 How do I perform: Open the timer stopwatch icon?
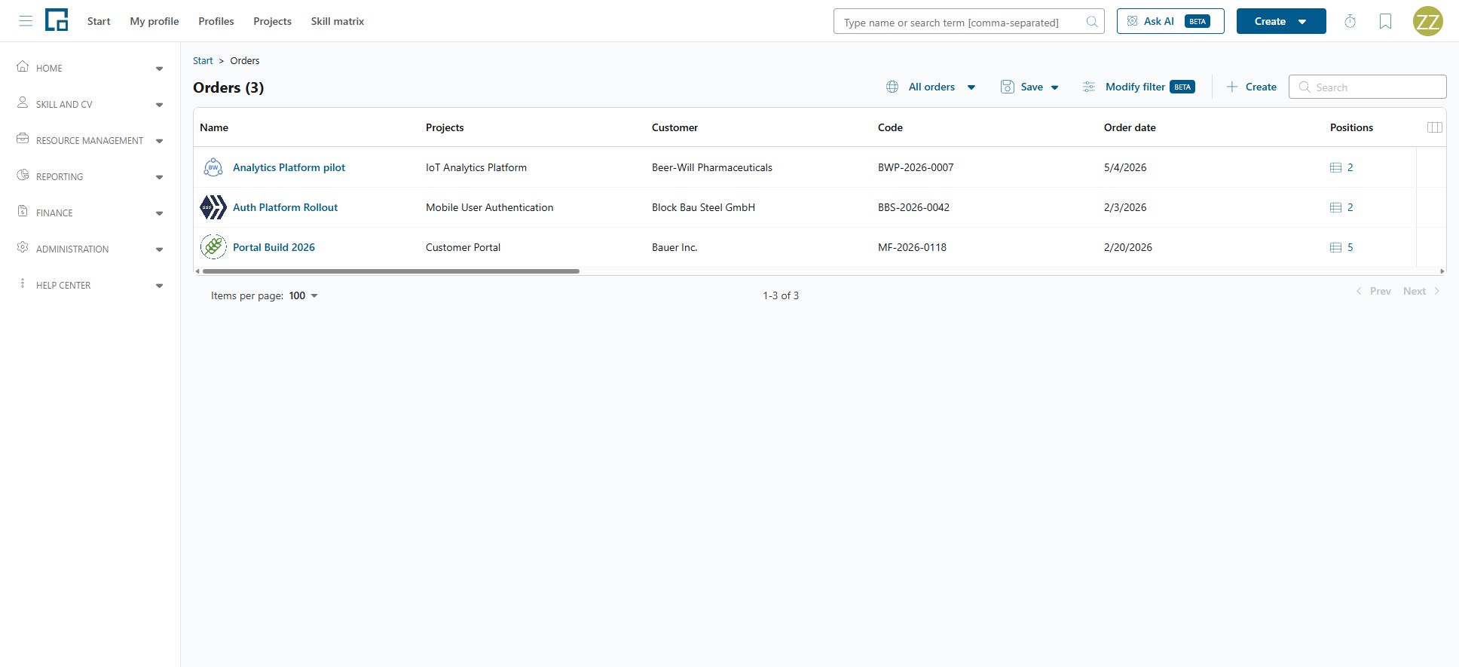pyautogui.click(x=1350, y=21)
